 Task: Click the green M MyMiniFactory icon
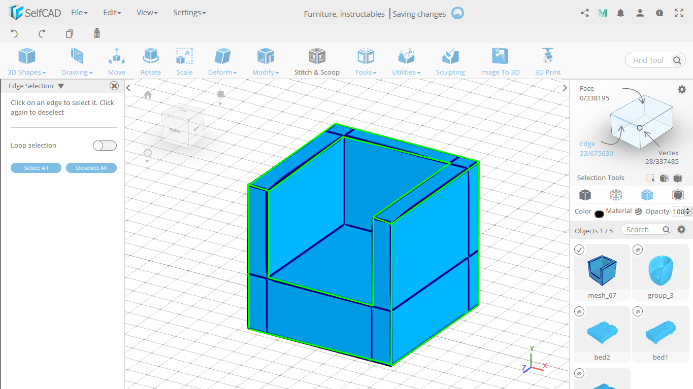tap(603, 13)
